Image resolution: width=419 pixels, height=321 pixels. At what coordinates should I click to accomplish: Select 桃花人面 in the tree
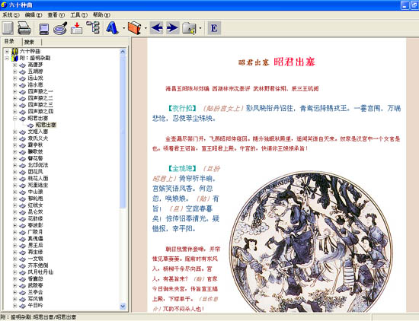[38, 178]
